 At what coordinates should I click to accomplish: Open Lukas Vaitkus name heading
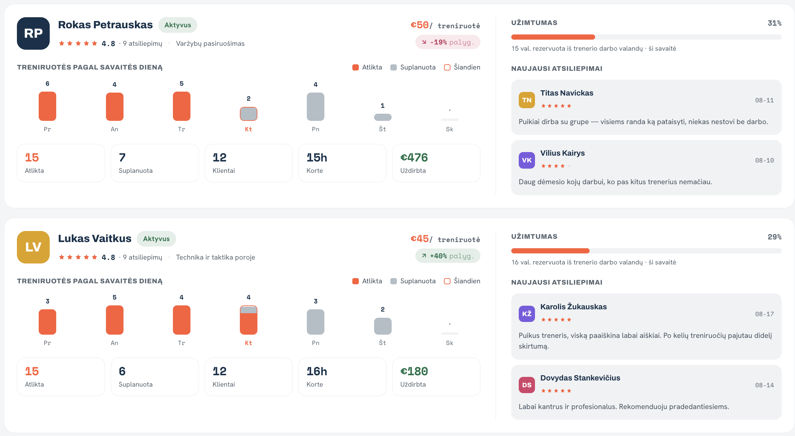pos(95,238)
